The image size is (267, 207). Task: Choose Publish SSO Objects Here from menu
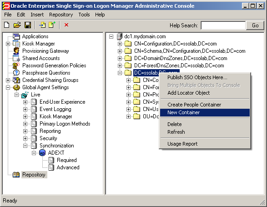coord(205,77)
